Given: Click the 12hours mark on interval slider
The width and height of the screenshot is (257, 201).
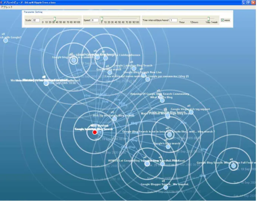Looking at the screenshot, I should point(194,22).
